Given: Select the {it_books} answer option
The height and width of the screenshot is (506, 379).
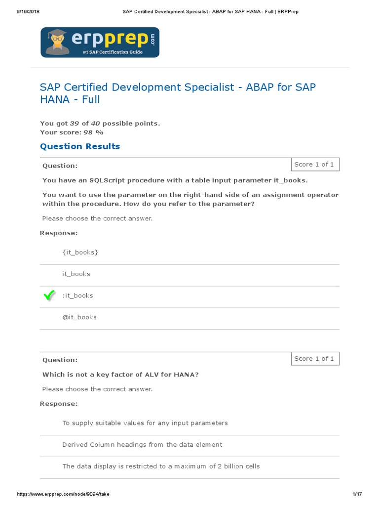Looking at the screenshot, I should tap(80, 252).
